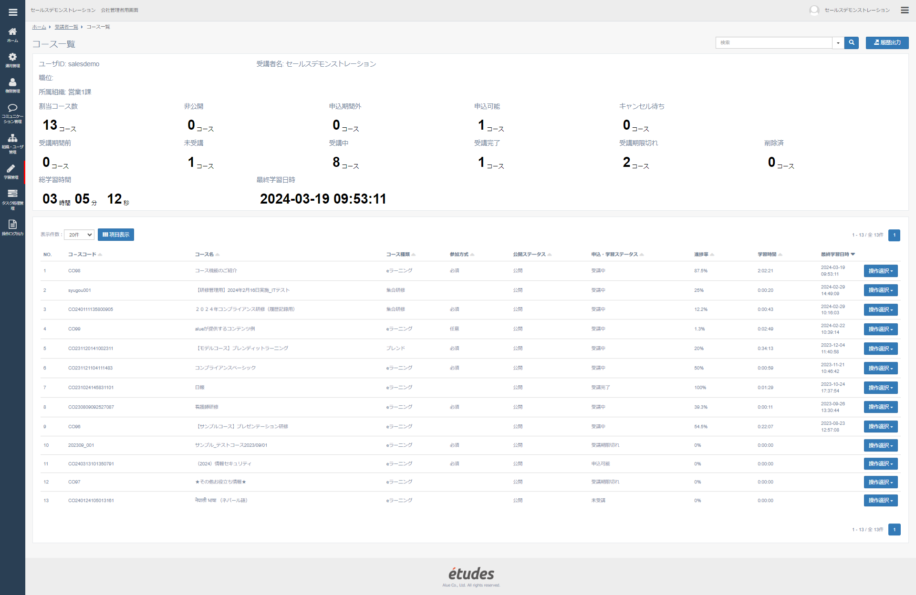
Task: Open 操作選択 dropdown for CO96 row
Action: 881,426
